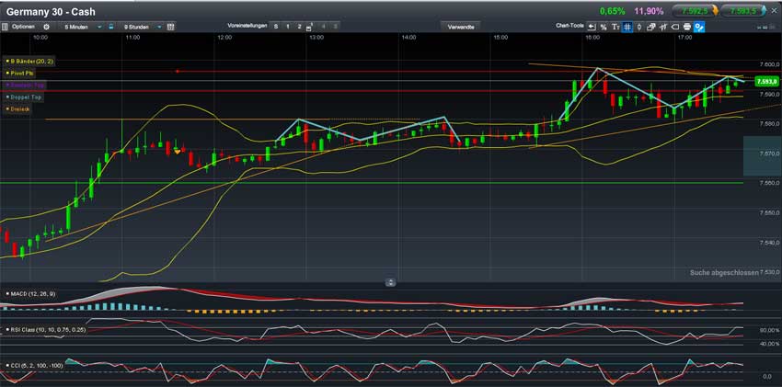Select the text annotation tool
Image resolution: width=782 pixels, height=387 pixels.
click(615, 27)
